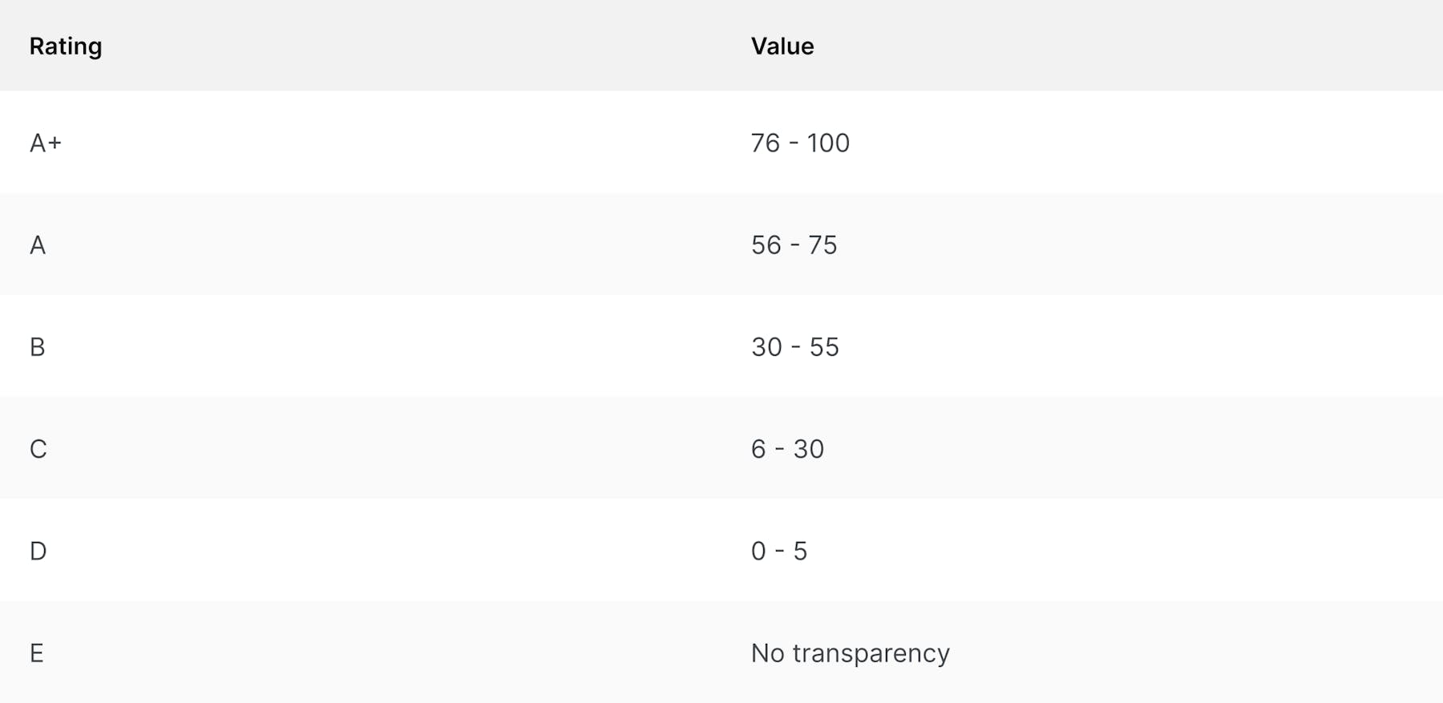1443x703 pixels.
Task: Select the 6 - 30 value
Action: (787, 449)
